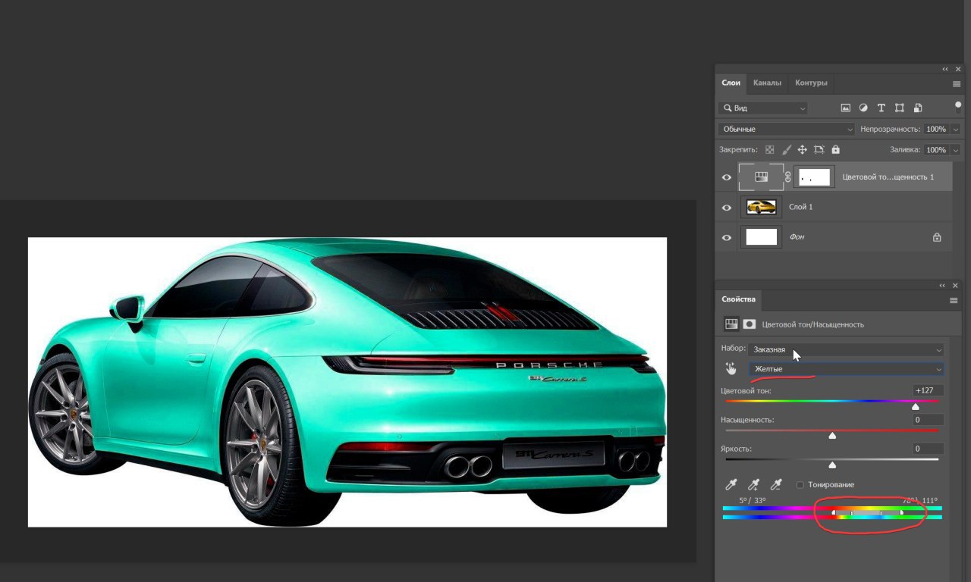Viewport: 971px width, 582px height.
Task: Toggle the layer filtering switch
Action: (x=958, y=107)
